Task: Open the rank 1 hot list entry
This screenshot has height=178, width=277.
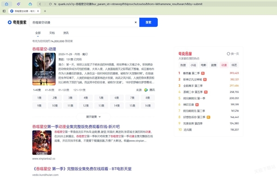Action: [192, 73]
